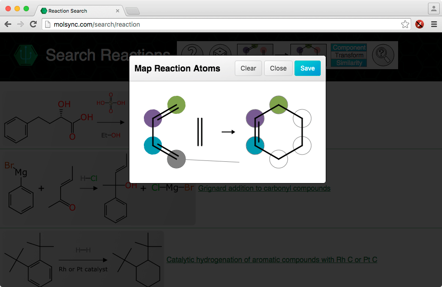442x287 pixels.
Task: Close the Map Reaction Atoms dialog
Action: coord(278,68)
